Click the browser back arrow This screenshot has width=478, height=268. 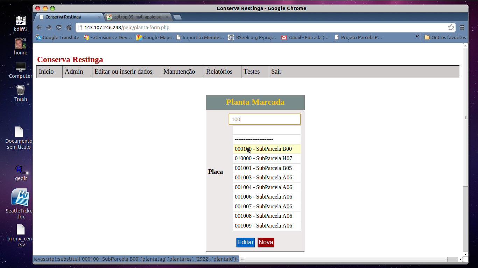click(x=39, y=28)
